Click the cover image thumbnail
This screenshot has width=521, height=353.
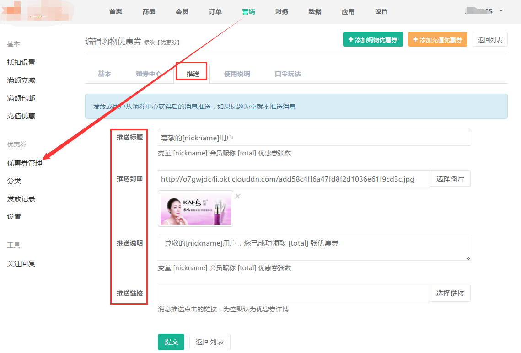pos(195,209)
